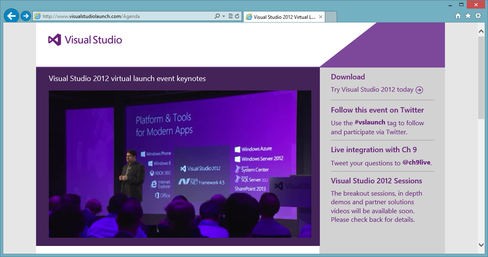Click the address bar URL field
This screenshot has height=257, width=488.
pyautogui.click(x=123, y=16)
